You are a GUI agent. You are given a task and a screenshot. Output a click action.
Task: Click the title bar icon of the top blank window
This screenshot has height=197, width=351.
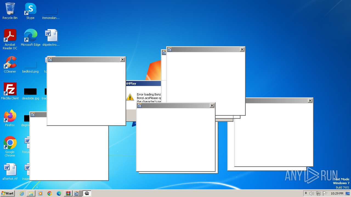click(169, 50)
